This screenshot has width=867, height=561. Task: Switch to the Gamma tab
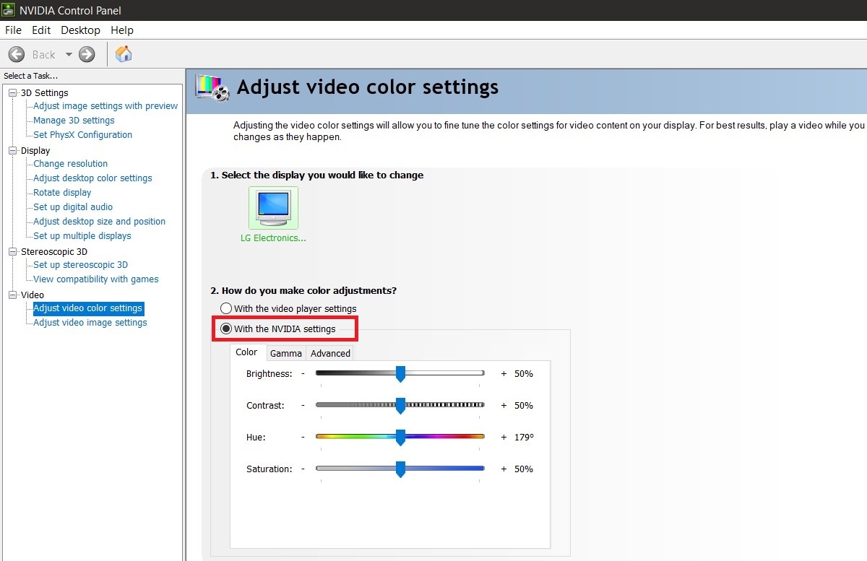point(285,353)
